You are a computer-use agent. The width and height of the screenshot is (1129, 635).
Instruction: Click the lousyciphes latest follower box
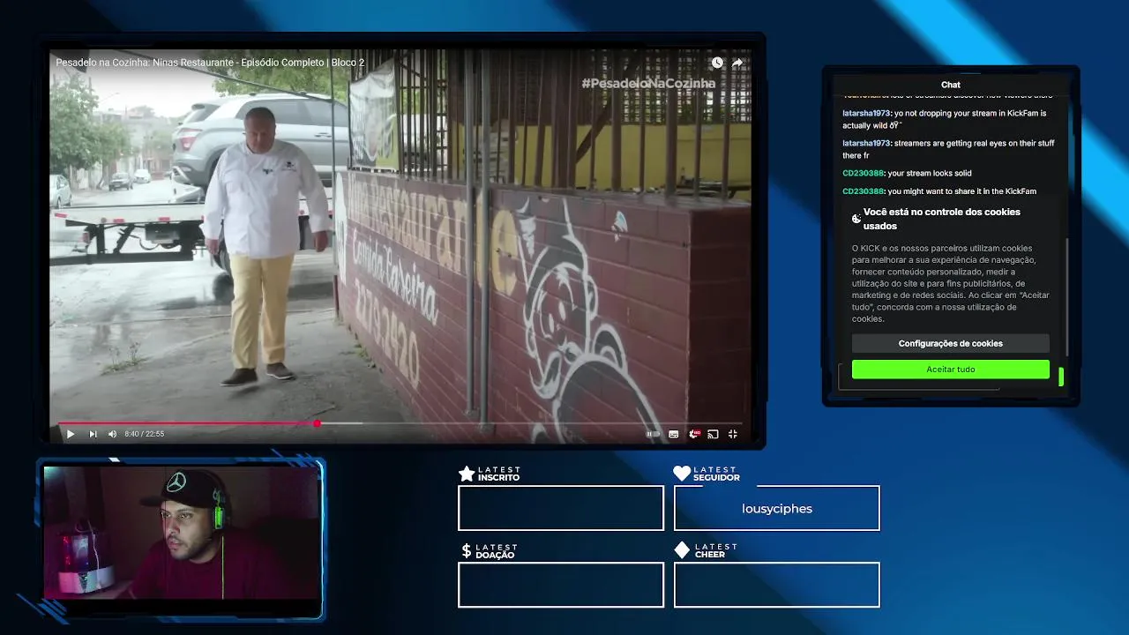[x=777, y=508]
